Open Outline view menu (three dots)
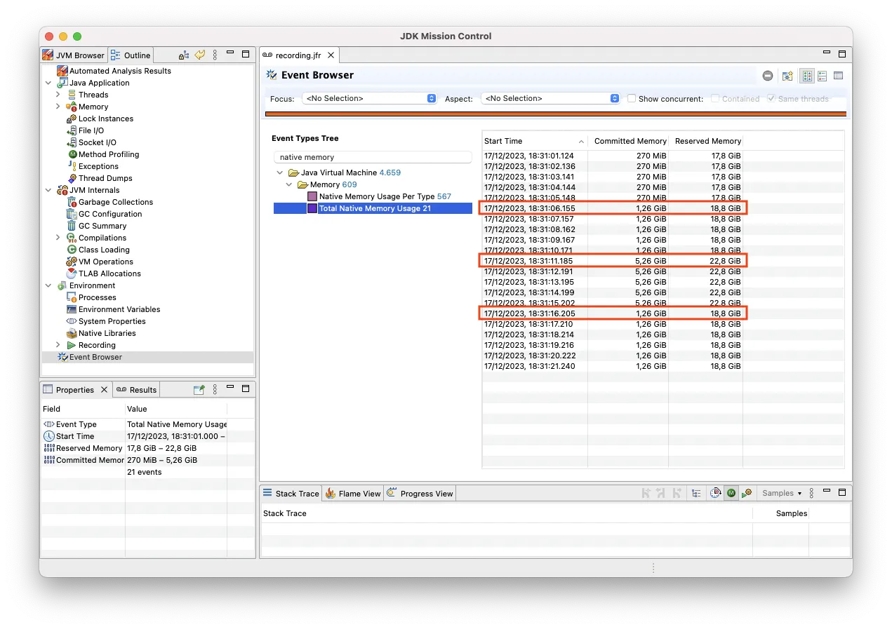 215,55
